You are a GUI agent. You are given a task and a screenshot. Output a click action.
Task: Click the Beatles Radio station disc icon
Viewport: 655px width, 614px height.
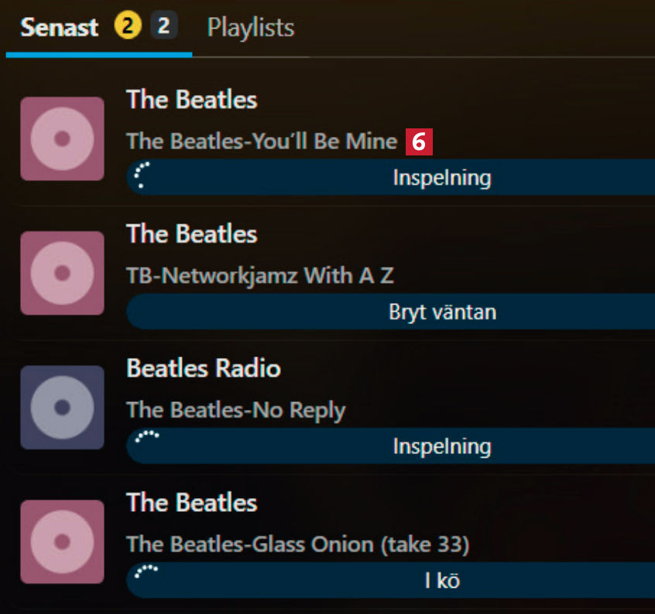point(63,408)
